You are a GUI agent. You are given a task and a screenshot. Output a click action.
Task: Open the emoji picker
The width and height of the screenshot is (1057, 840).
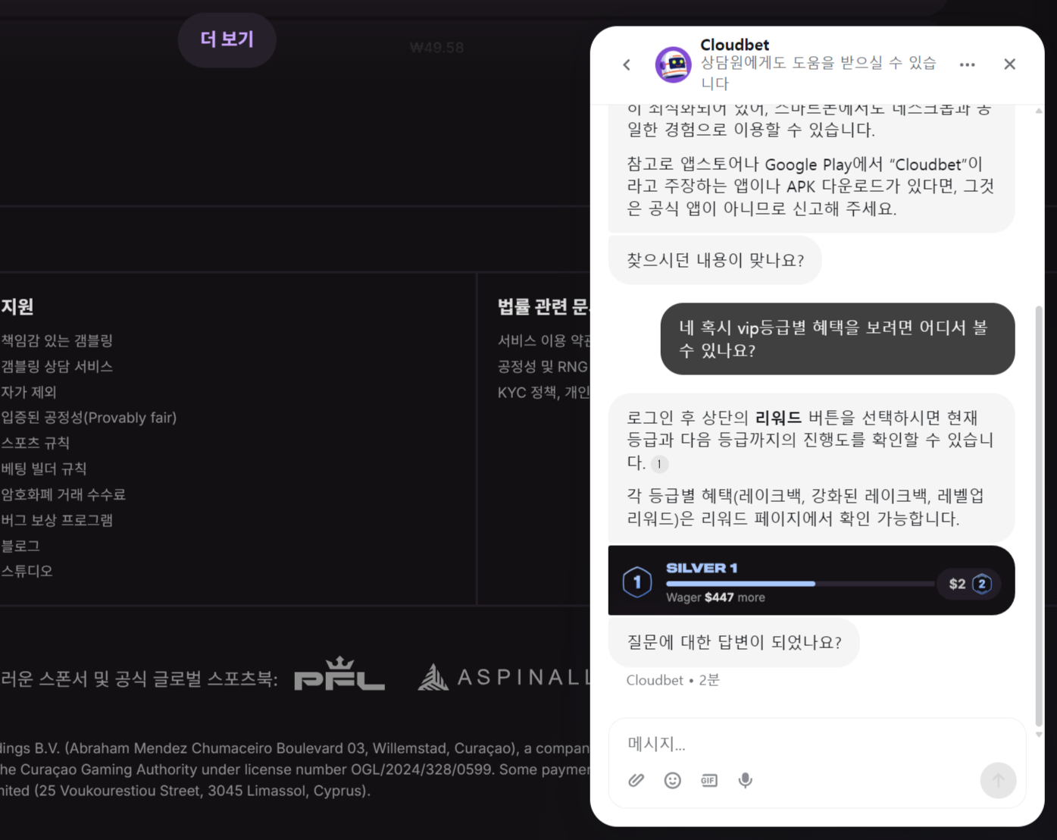coord(672,780)
